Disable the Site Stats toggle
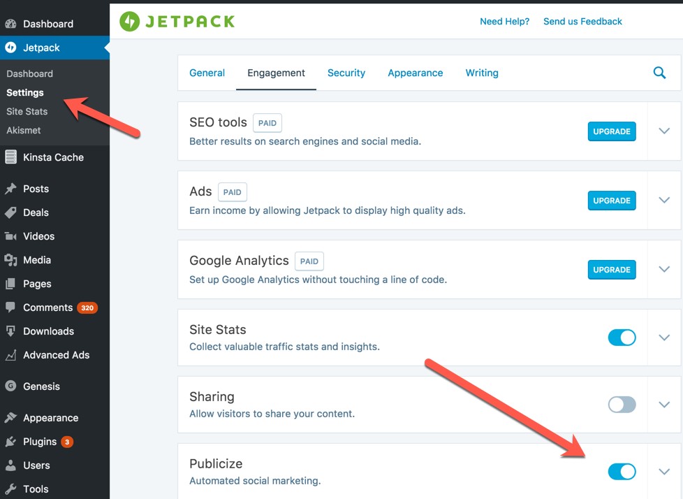Screen dimensions: 683x499 (x=622, y=338)
